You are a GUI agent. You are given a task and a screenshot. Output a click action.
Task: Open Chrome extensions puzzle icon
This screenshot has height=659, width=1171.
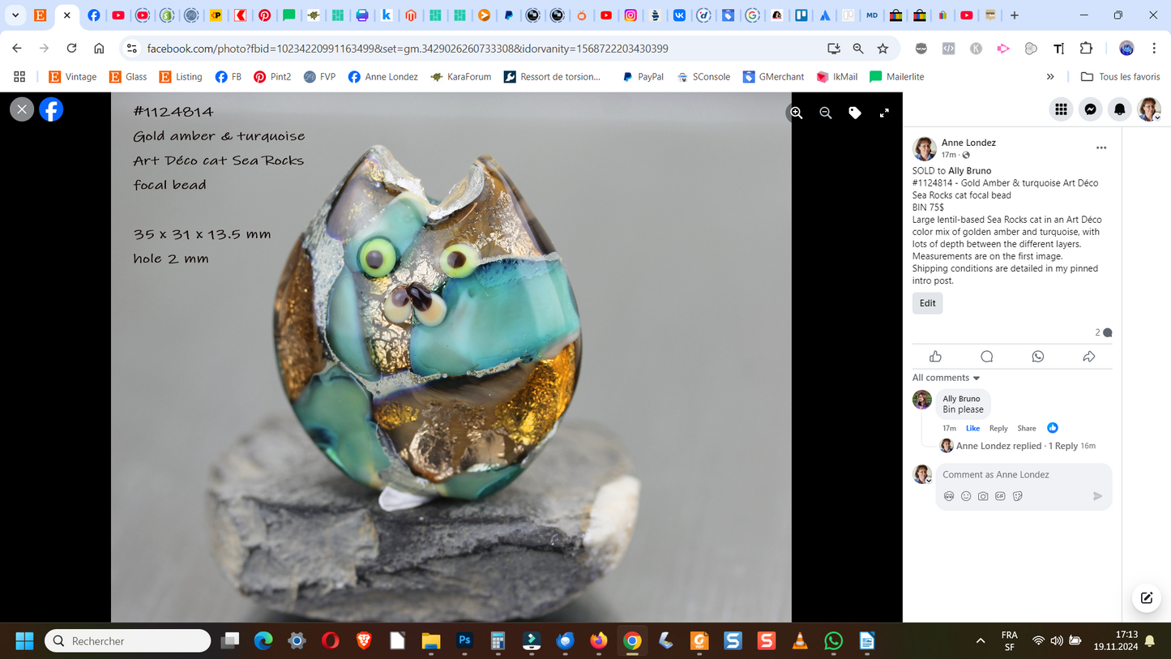click(x=1086, y=49)
